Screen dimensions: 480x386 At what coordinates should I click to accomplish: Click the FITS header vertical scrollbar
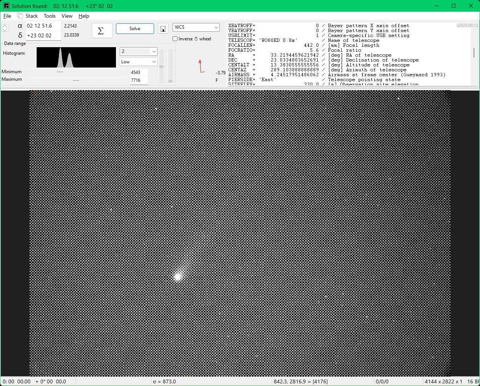pos(474,53)
